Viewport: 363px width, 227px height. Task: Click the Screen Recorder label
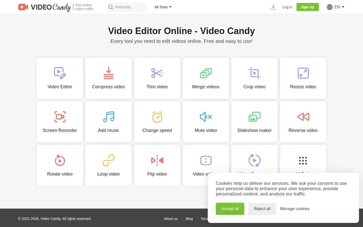click(x=60, y=131)
